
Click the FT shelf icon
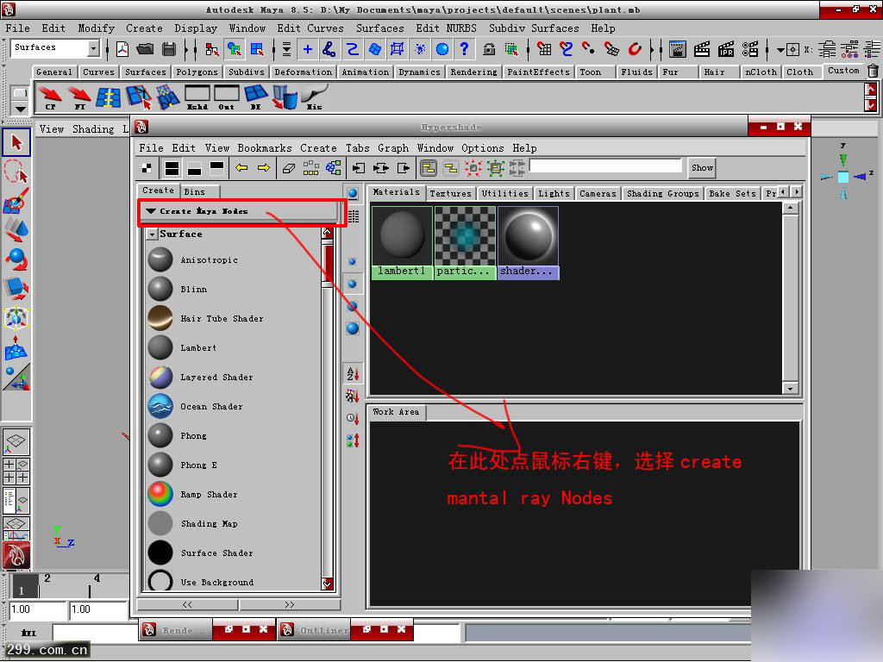point(78,97)
